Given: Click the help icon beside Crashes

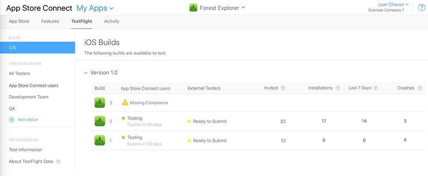Looking at the screenshot, I should coord(419,88).
